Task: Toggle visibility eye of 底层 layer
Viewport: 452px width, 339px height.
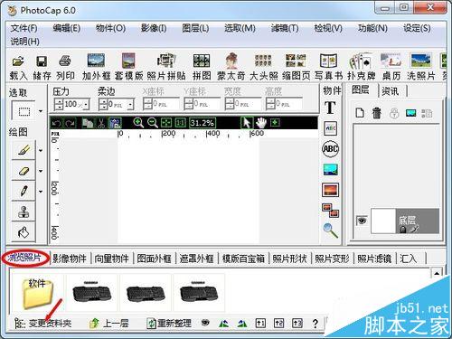Action: point(362,221)
